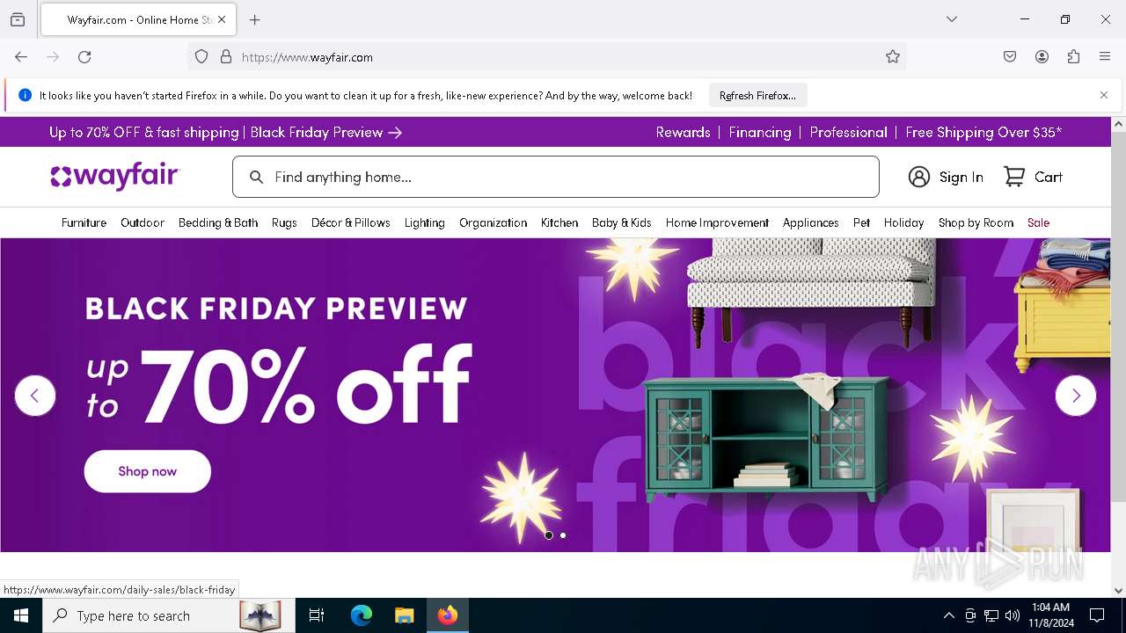The height and width of the screenshot is (633, 1126).
Task: Open Décor & Pillows category
Action: point(351,222)
